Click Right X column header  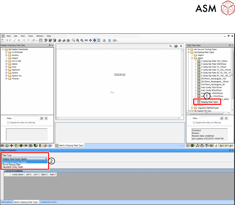point(44,175)
